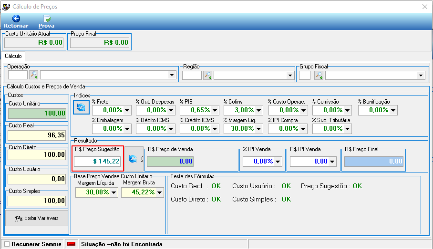Open the % Frete dropdown arrow
This screenshot has height=249, width=433.
(127, 110)
